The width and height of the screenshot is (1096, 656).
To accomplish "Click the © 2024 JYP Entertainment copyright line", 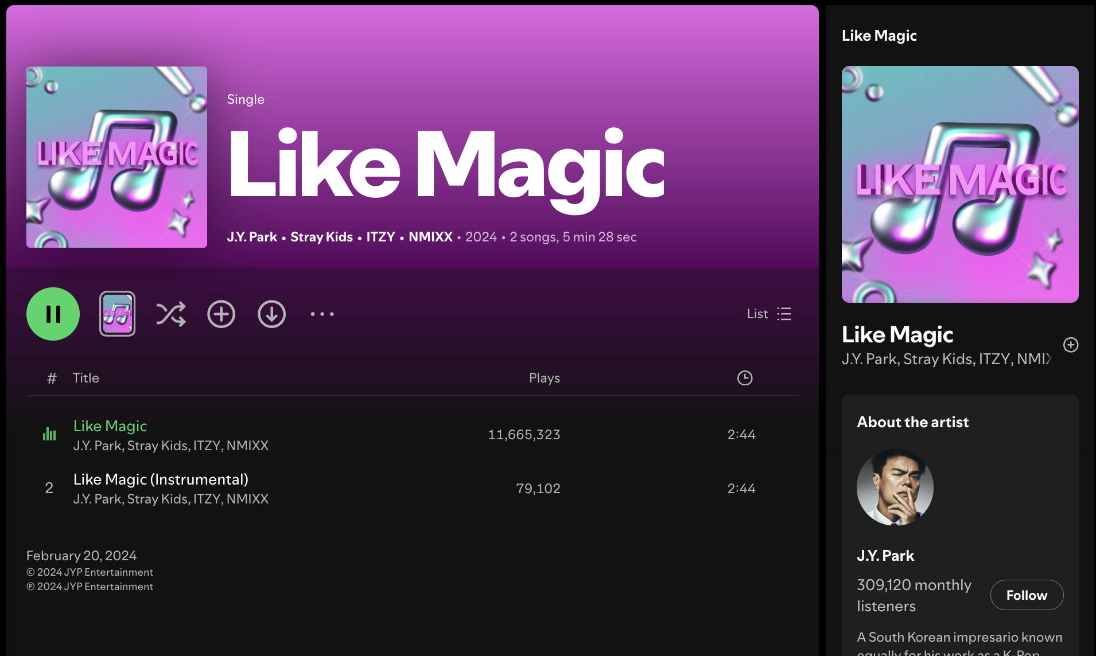I will 90,572.
